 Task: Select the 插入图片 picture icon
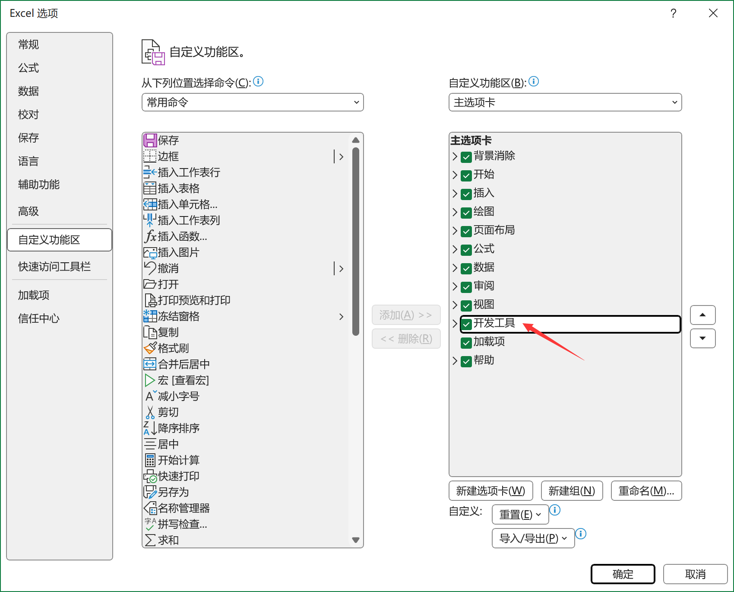tap(150, 252)
